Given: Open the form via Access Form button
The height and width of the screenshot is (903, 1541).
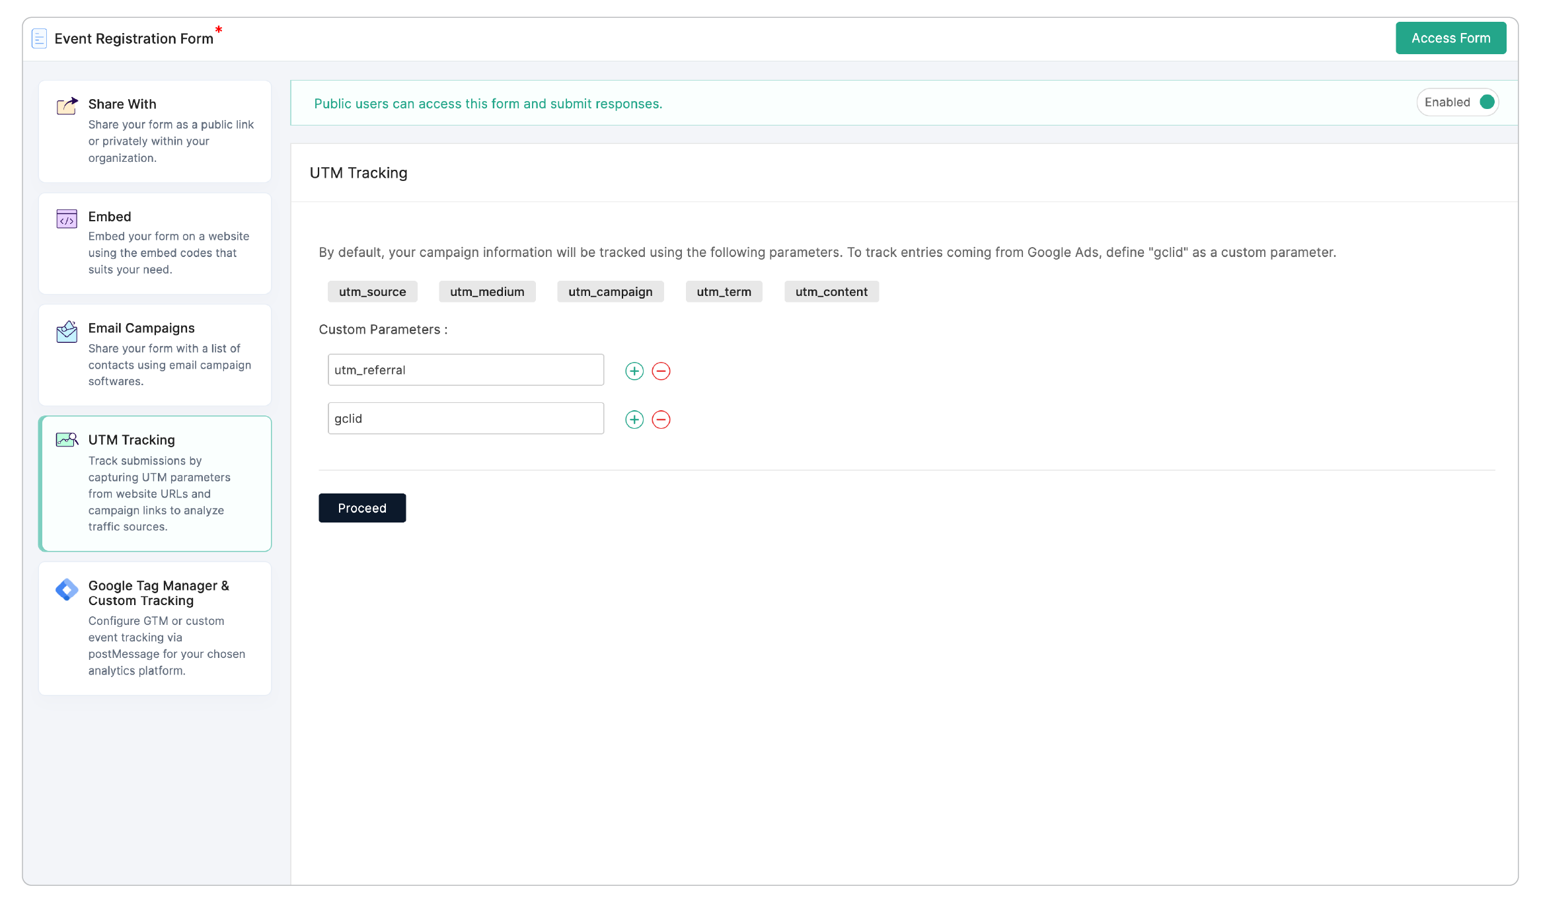Looking at the screenshot, I should tap(1450, 38).
